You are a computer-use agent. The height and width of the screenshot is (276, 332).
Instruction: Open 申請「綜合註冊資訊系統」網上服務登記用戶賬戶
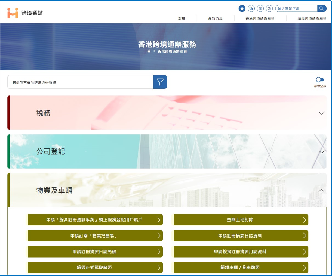tap(95, 220)
